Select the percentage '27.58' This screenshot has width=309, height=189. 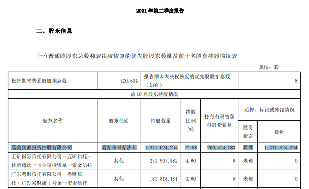[191, 148]
